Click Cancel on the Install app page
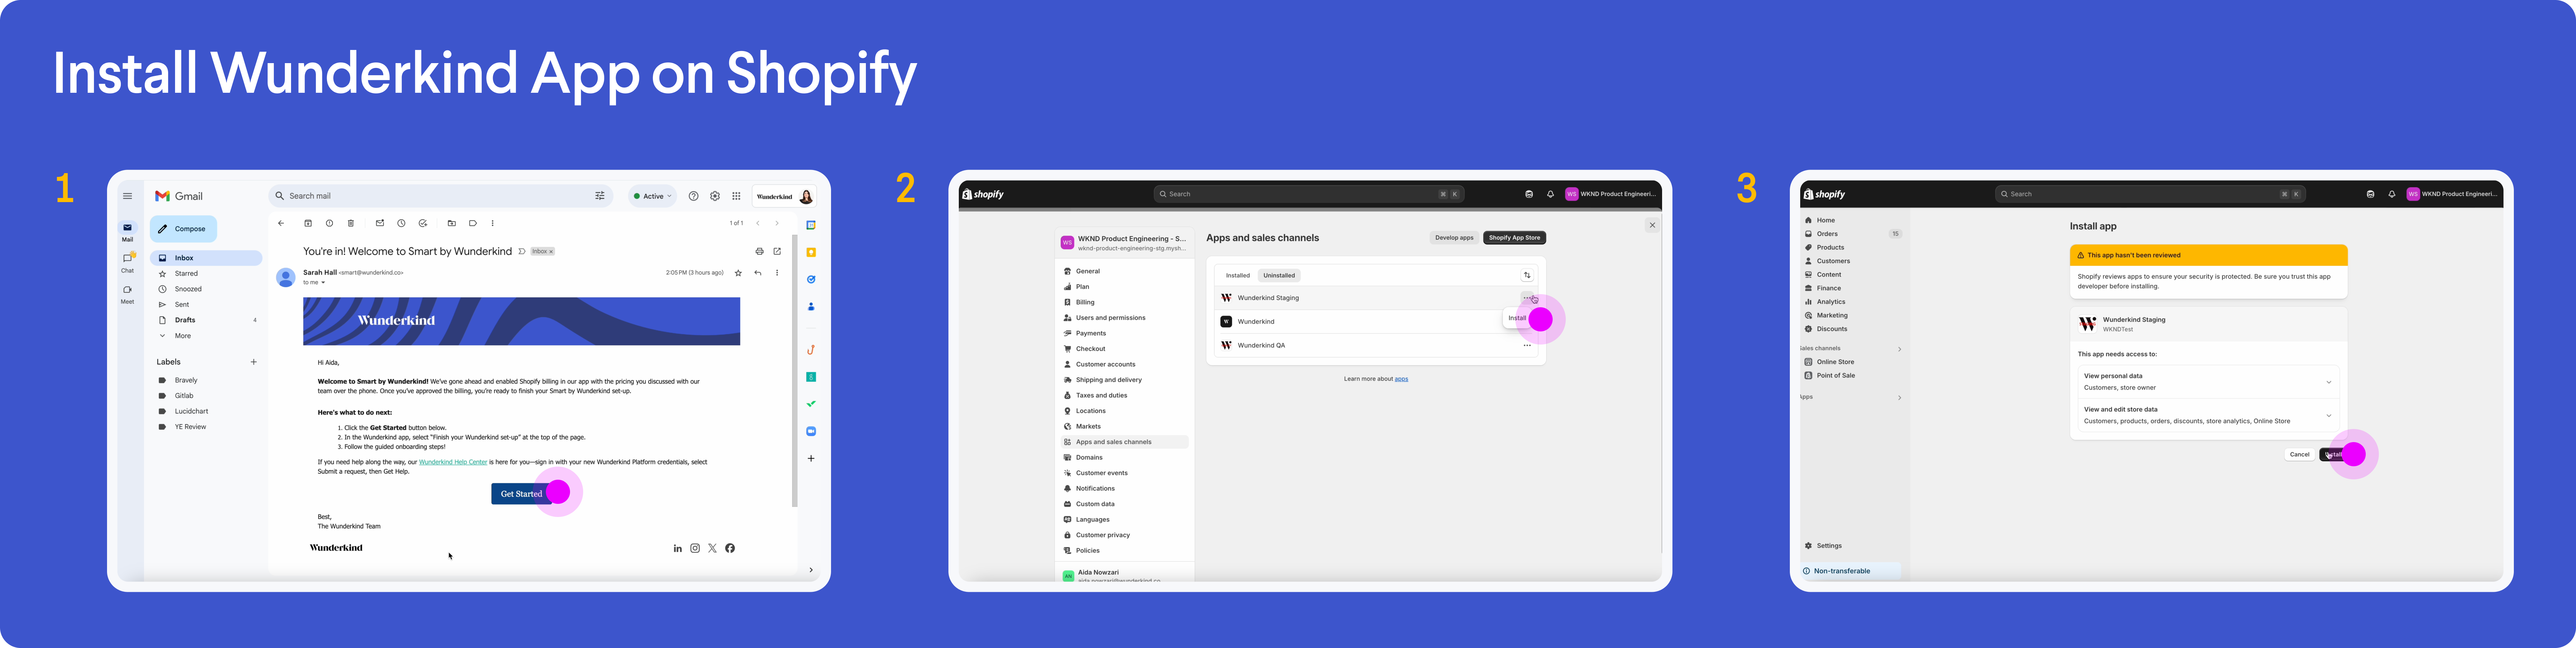 point(2299,454)
